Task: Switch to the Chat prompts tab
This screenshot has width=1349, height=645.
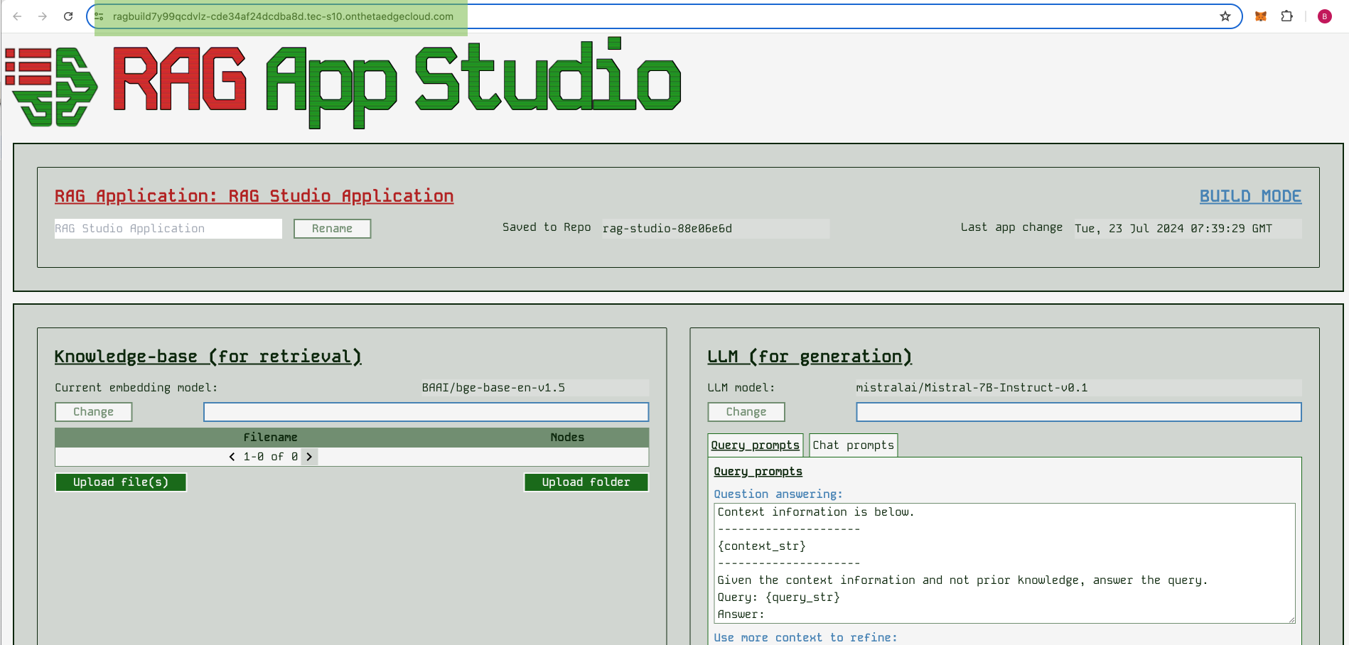Action: [x=853, y=445]
